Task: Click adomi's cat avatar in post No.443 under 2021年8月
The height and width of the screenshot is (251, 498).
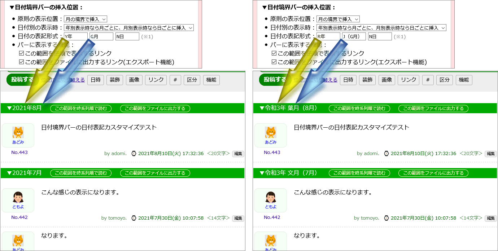Action: point(18,133)
